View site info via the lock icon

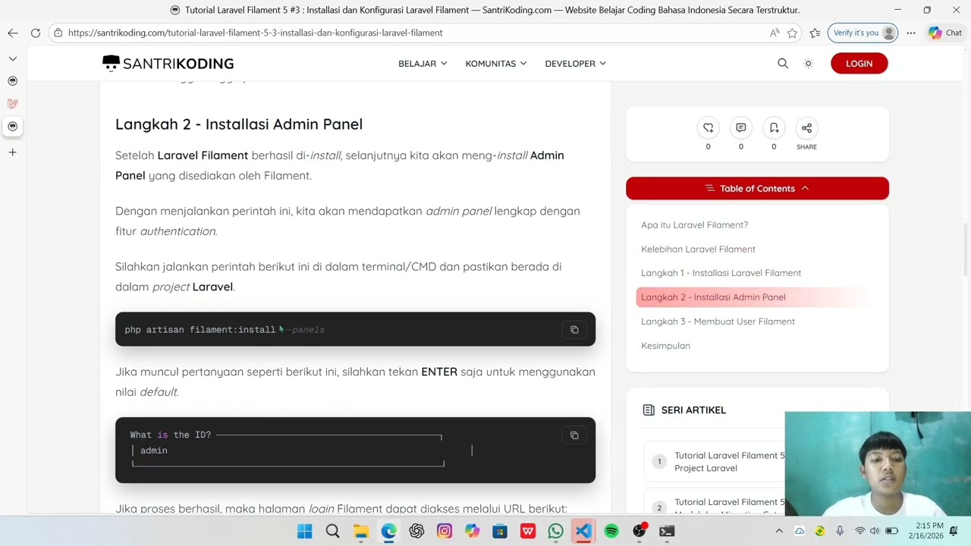pyautogui.click(x=58, y=33)
